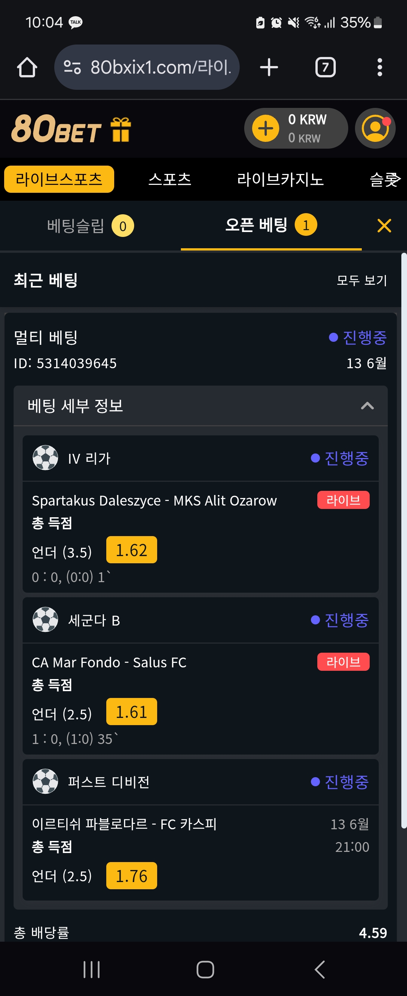Close the bet slip panel with X
Viewport: 407px width, 996px height.
(x=384, y=225)
